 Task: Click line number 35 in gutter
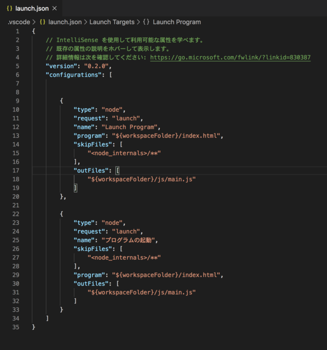tap(16, 327)
